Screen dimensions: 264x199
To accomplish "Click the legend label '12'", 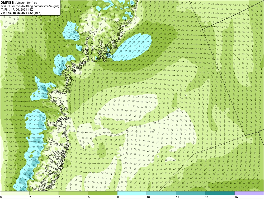I will click(x=177, y=197).
